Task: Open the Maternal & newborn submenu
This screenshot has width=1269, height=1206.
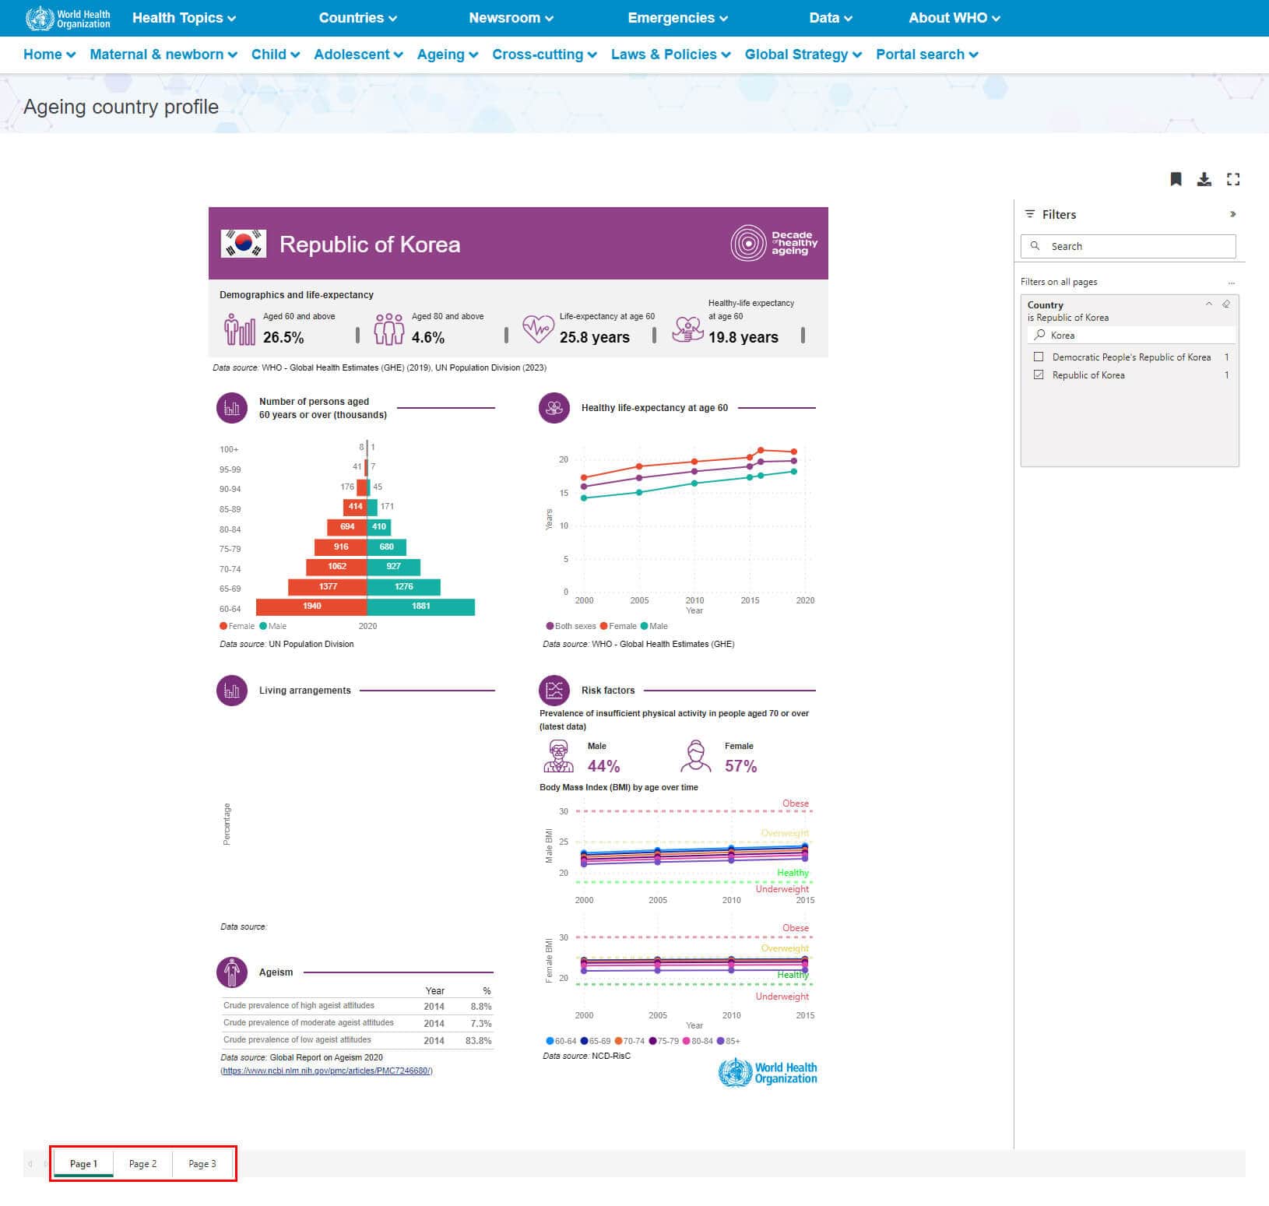Action: 163,54
